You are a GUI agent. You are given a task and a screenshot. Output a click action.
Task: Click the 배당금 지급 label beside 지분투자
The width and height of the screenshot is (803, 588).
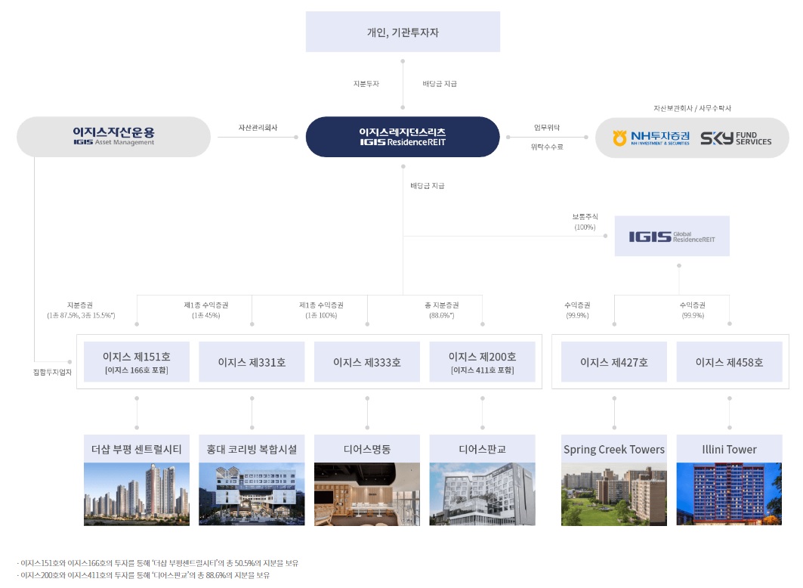[440, 83]
